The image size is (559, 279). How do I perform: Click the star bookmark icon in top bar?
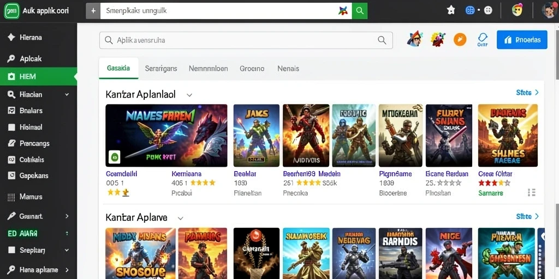pyautogui.click(x=451, y=10)
